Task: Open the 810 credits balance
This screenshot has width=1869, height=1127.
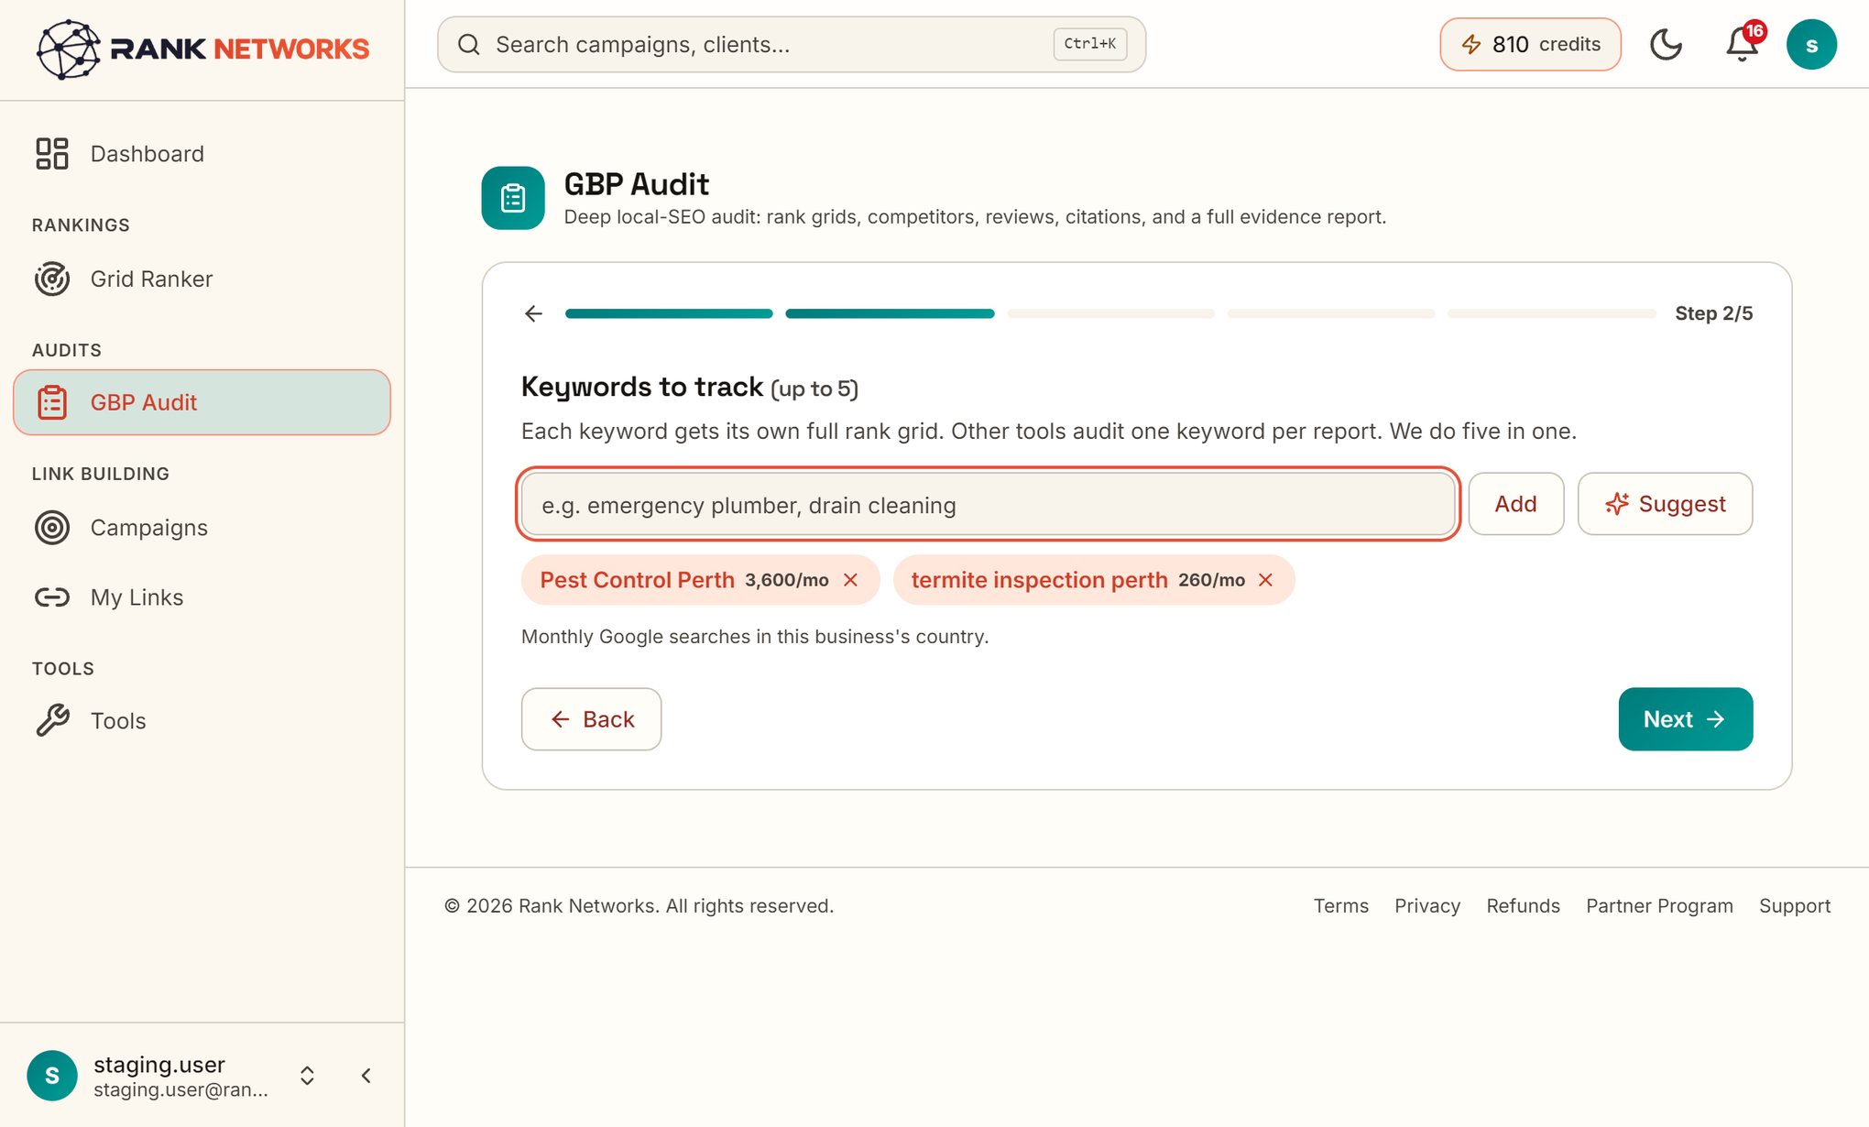Action: [x=1530, y=44]
